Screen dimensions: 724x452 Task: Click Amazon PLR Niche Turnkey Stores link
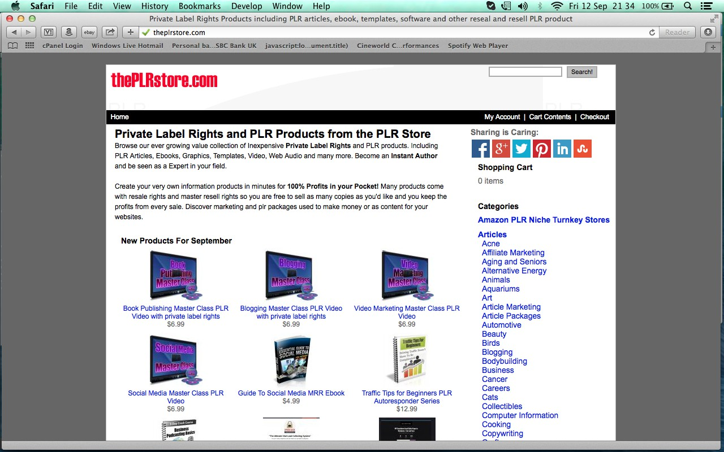544,220
